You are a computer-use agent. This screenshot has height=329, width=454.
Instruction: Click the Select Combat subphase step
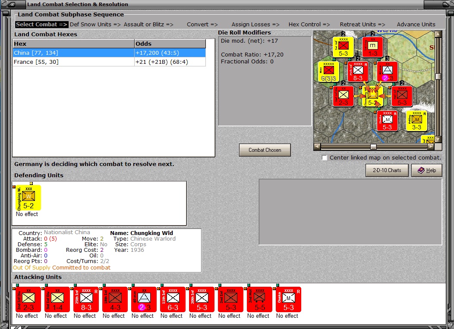[x=41, y=24]
